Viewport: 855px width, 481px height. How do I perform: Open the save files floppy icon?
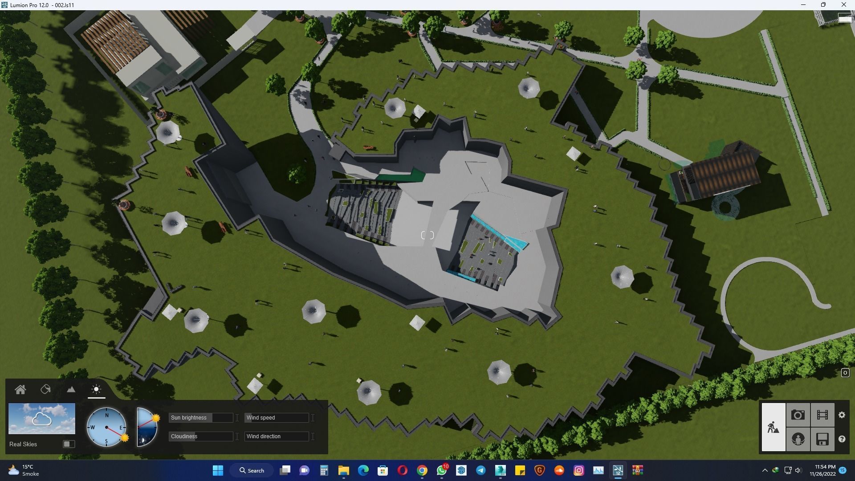pyautogui.click(x=822, y=439)
